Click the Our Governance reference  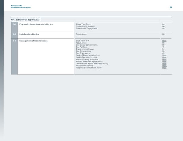[83, 53]
